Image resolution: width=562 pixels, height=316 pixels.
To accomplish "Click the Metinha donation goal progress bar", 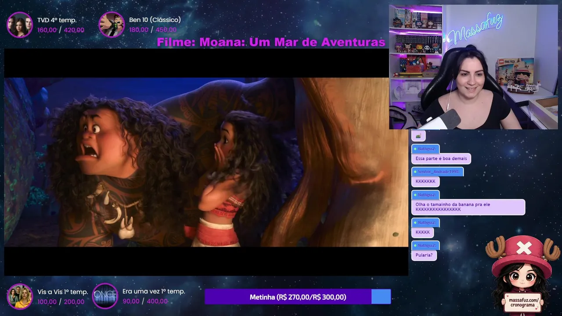I will coord(298,297).
